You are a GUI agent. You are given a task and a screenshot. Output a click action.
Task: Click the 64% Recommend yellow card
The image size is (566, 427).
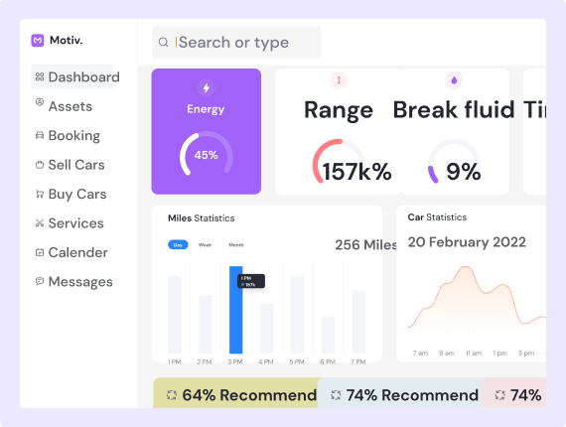[235, 392]
